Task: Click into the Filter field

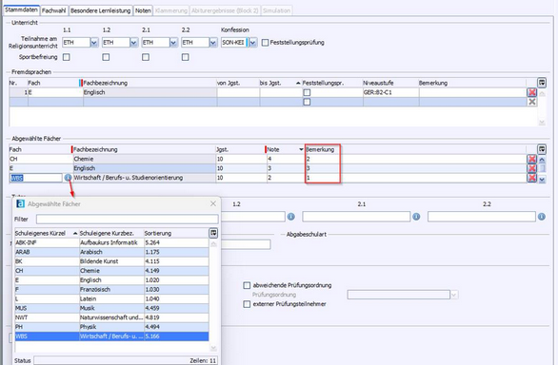Action: tap(127, 219)
